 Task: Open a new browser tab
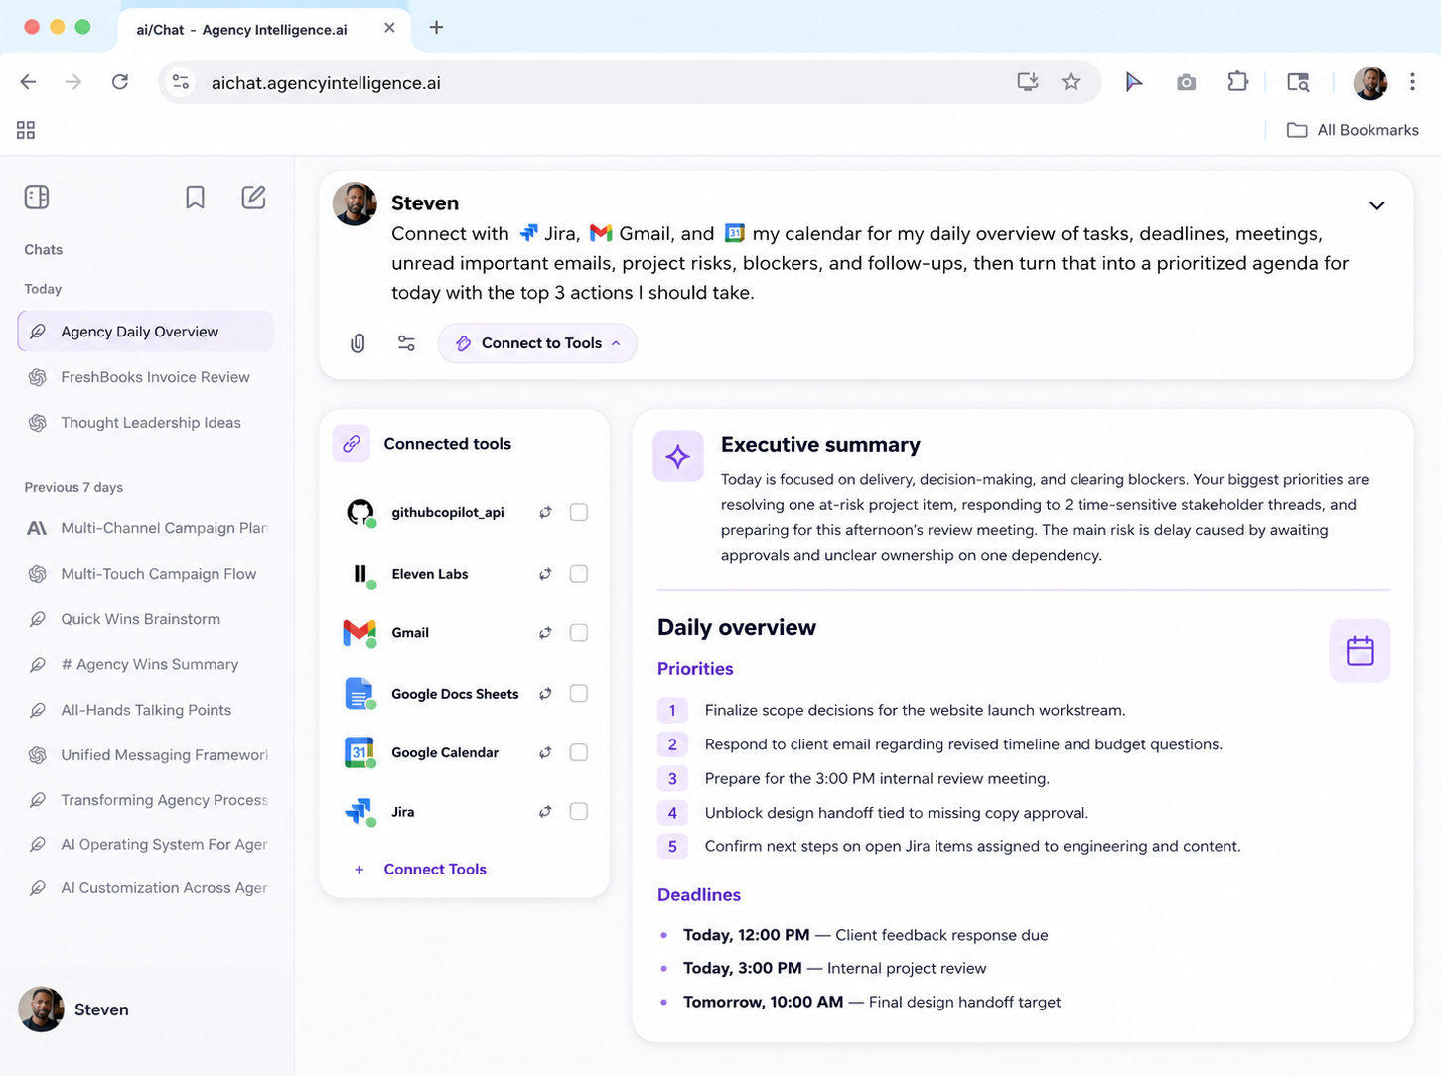pyautogui.click(x=436, y=28)
